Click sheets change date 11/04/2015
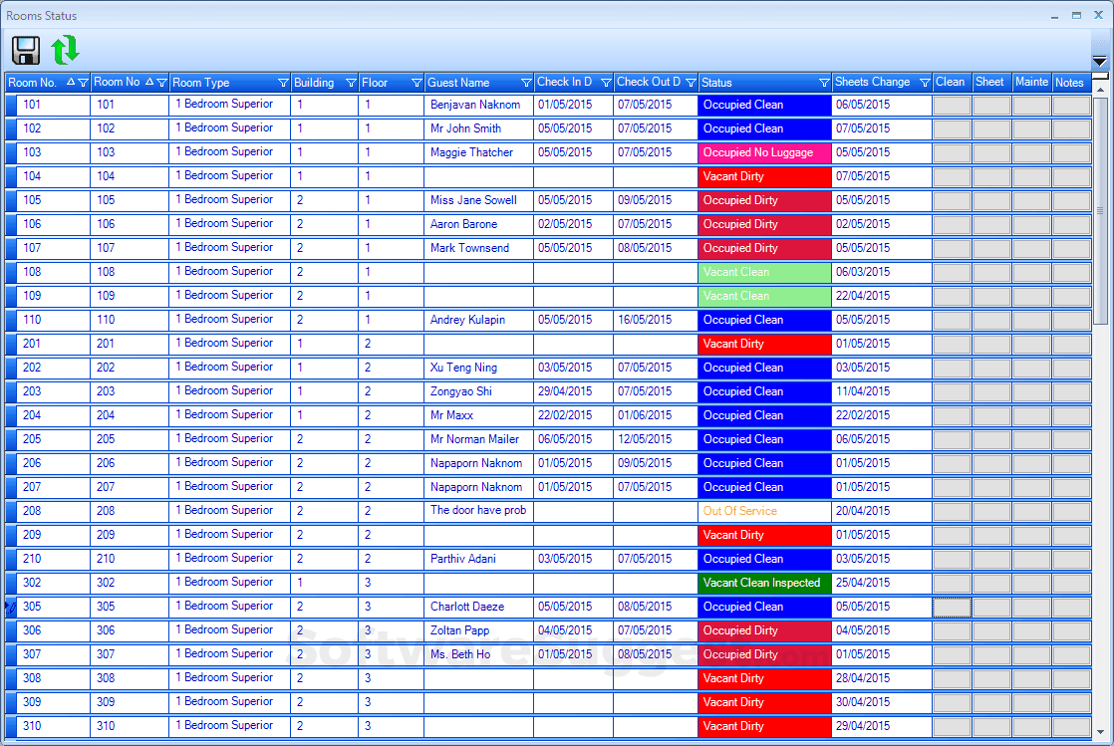This screenshot has width=1114, height=746. tap(863, 392)
